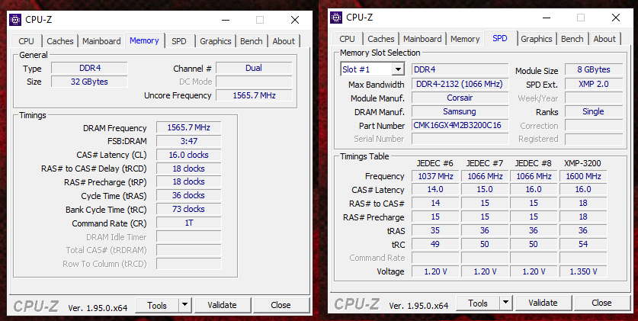The height and width of the screenshot is (321, 638).
Task: Click Part Number CMK16GX4M2B3200C16 field
Action: (x=460, y=125)
